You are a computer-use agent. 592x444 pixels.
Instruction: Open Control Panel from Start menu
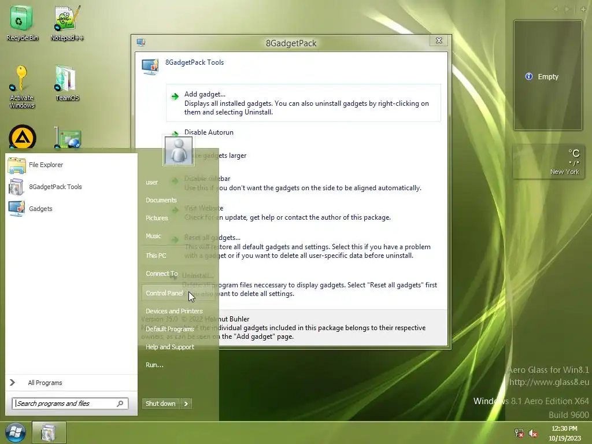click(178, 293)
